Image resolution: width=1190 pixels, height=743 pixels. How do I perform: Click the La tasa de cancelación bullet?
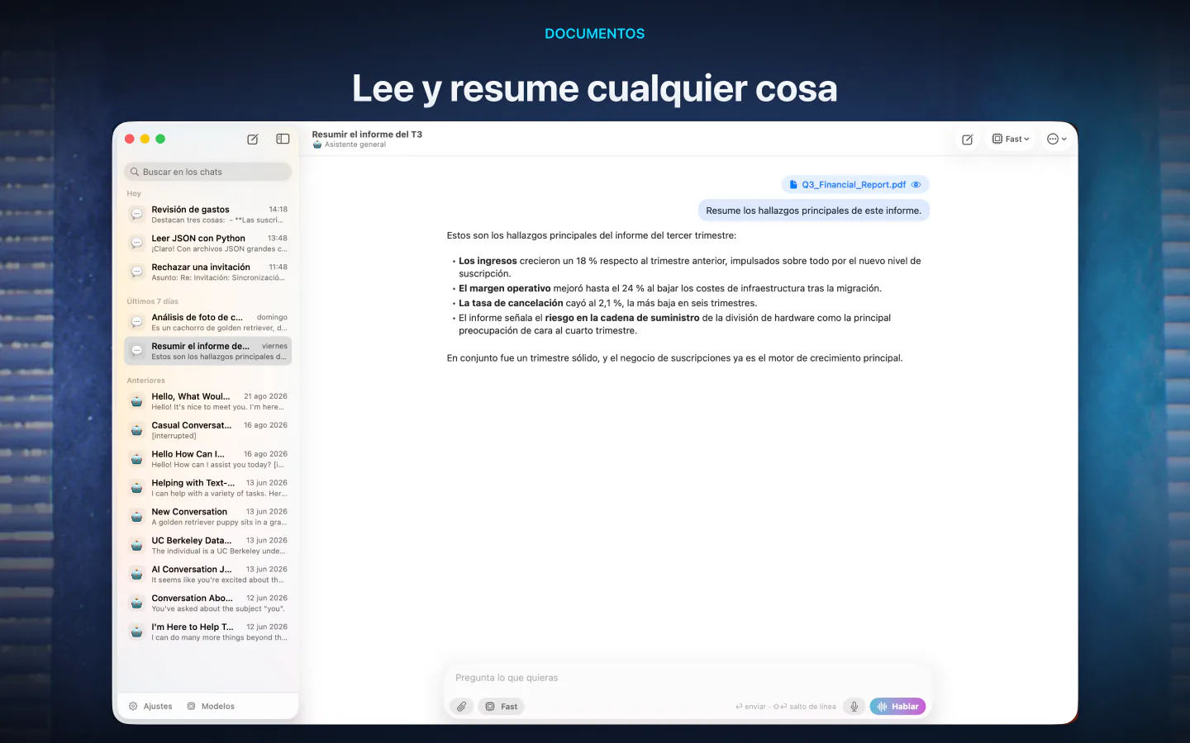[607, 303]
